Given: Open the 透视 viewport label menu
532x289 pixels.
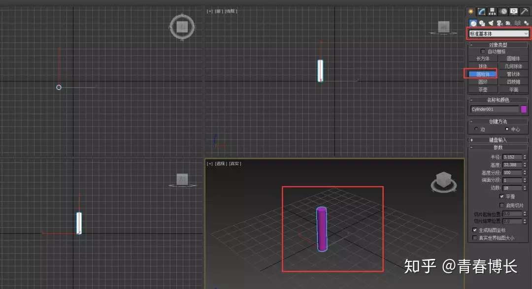Looking at the screenshot, I should [221, 163].
